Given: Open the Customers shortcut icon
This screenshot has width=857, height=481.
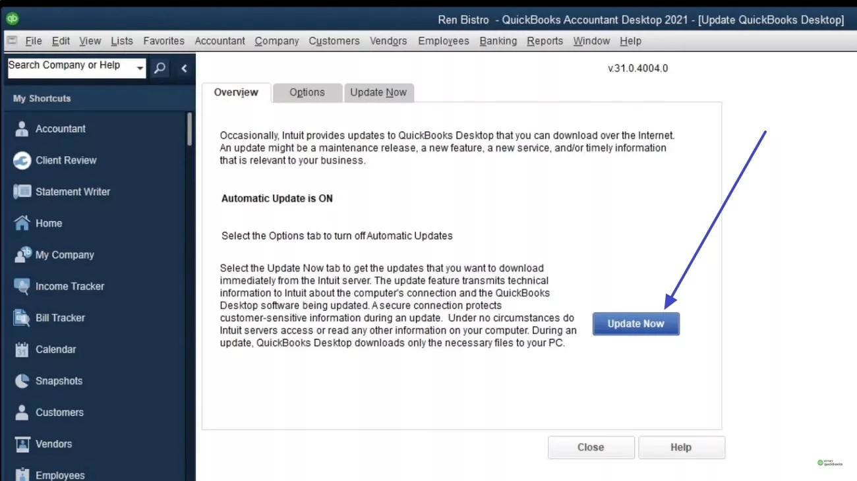Looking at the screenshot, I should point(22,412).
